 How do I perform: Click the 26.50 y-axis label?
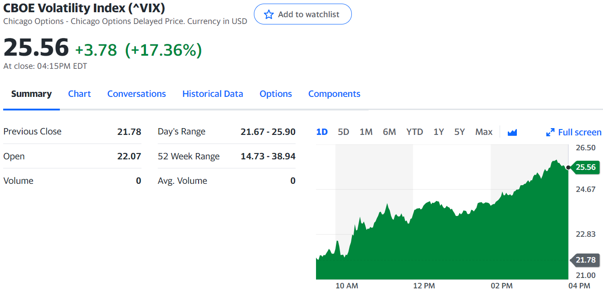coord(585,148)
